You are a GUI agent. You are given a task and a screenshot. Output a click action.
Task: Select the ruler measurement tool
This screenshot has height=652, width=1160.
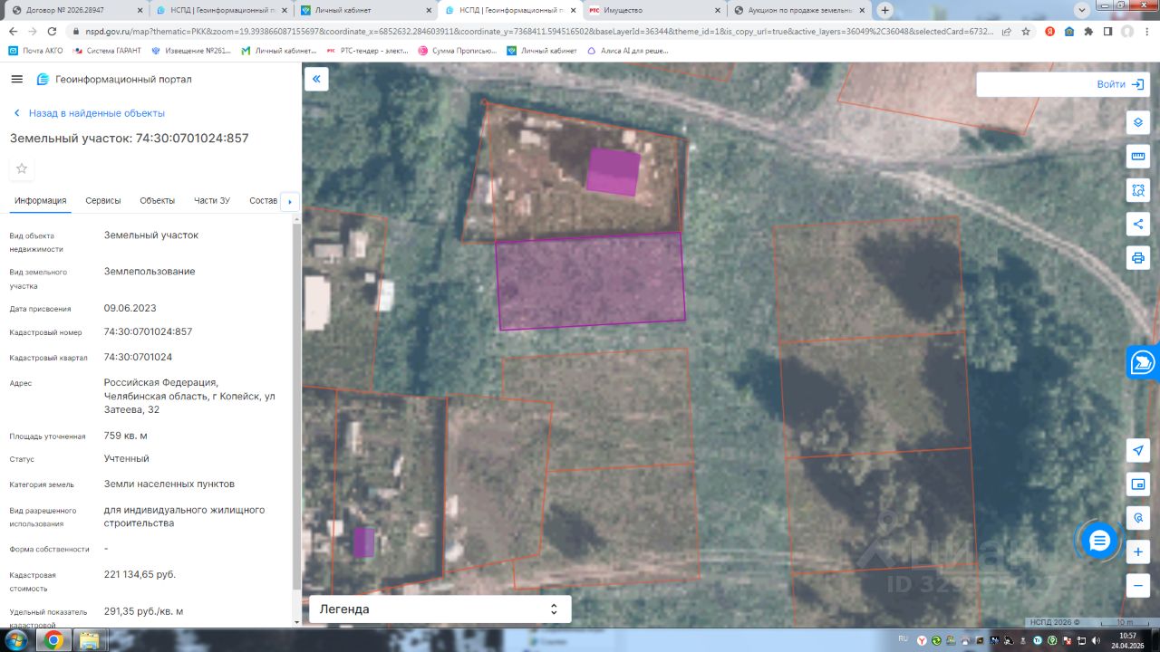coord(1138,156)
